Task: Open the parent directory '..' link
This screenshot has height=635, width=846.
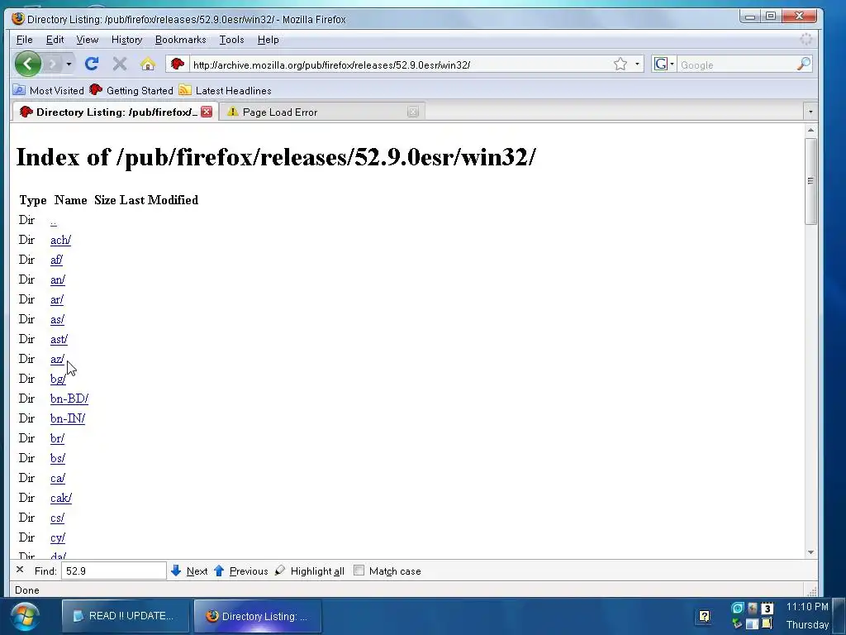Action: coord(54,220)
